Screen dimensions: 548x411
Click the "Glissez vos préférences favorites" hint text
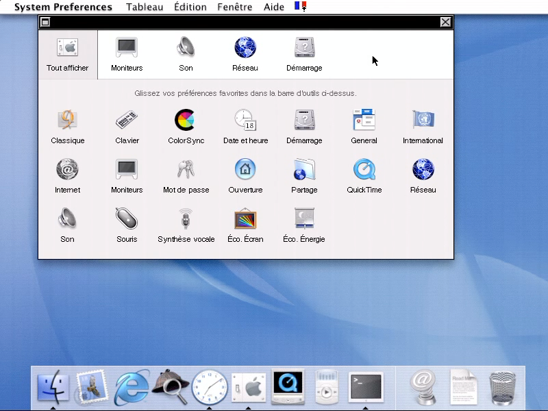245,93
